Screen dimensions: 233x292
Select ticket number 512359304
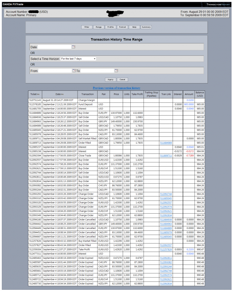(35, 250)
